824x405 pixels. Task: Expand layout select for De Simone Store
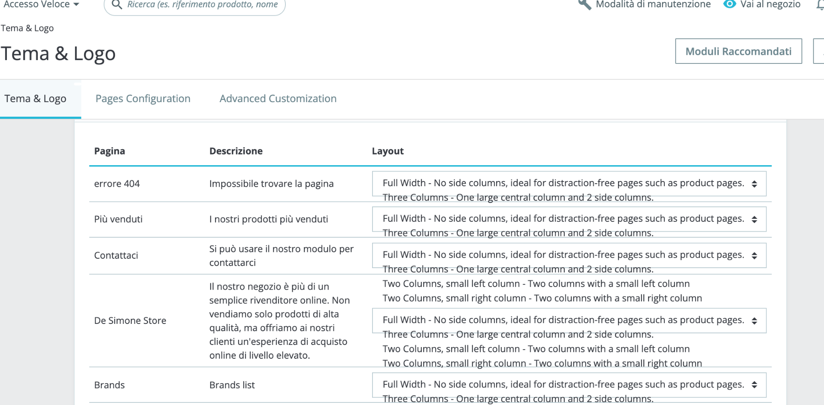(x=569, y=320)
